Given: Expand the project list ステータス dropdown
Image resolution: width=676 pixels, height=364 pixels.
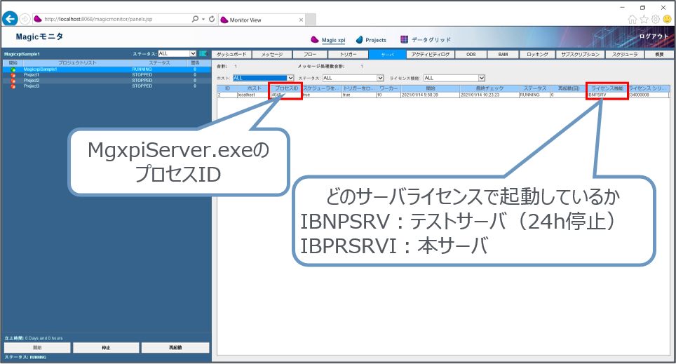Looking at the screenshot, I should pos(192,53).
